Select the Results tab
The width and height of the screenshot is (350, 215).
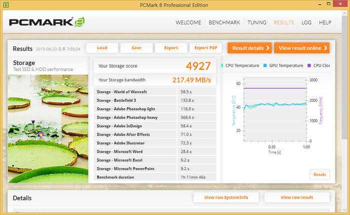point(284,22)
